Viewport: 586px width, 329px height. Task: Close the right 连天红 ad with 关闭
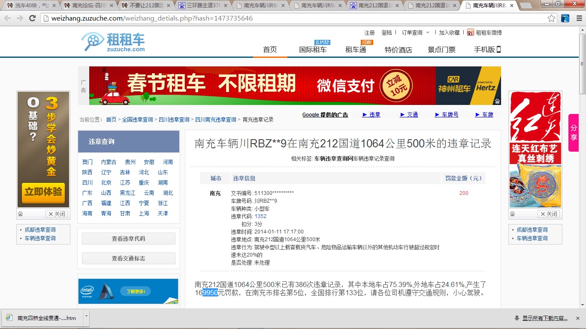(x=549, y=214)
